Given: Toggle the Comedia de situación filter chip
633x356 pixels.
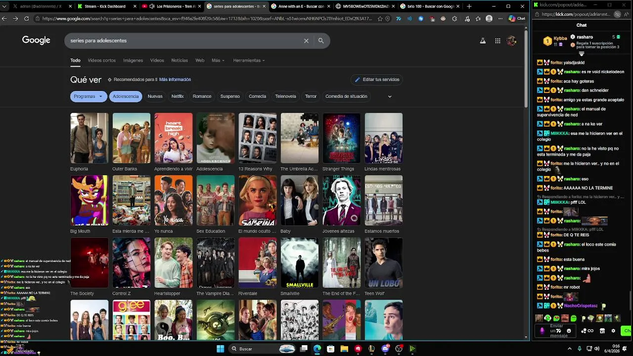Looking at the screenshot, I should coord(346,96).
